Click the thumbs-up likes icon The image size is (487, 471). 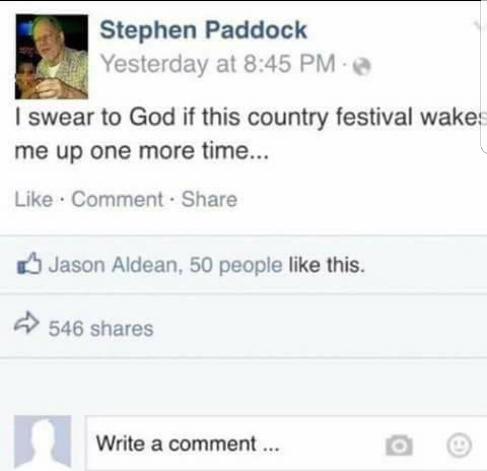(29, 265)
